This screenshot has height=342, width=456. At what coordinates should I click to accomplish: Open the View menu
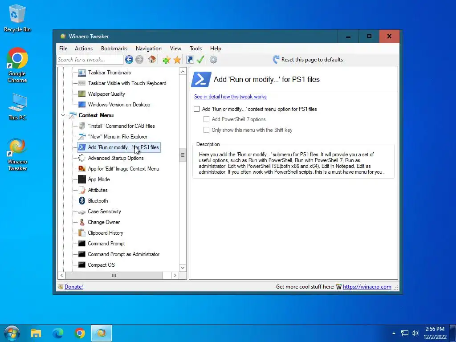(x=175, y=49)
